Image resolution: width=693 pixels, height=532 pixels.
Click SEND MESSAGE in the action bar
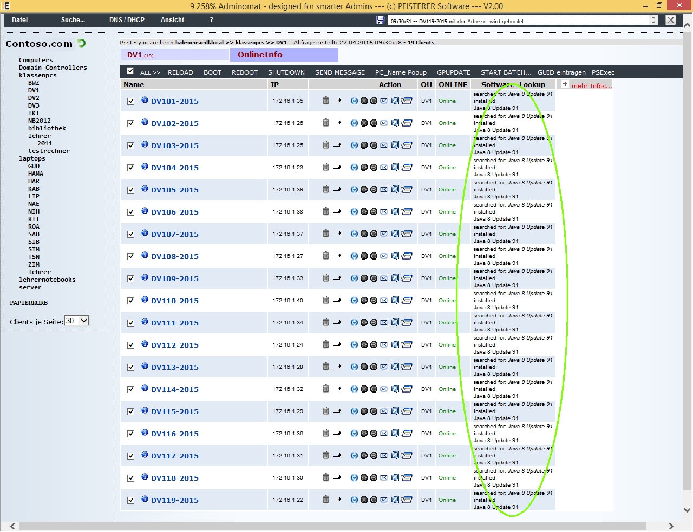coord(340,72)
